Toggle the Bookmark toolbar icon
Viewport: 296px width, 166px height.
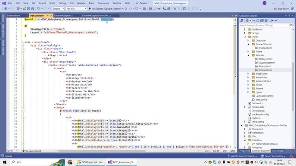click(184, 9)
